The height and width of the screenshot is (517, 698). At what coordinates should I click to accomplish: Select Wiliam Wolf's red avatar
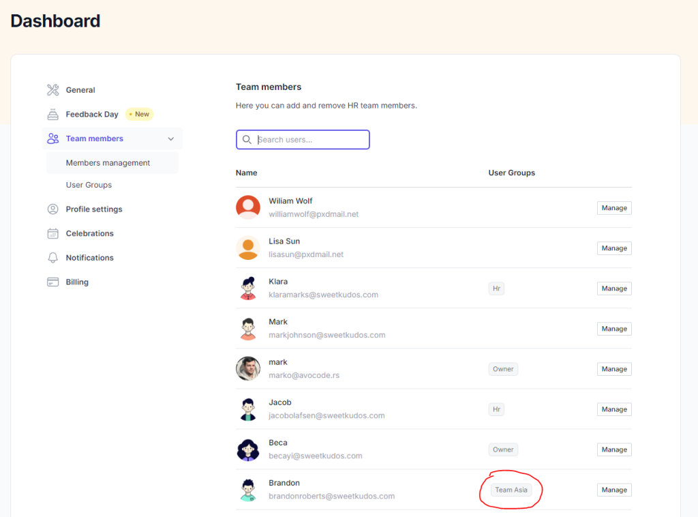point(248,207)
